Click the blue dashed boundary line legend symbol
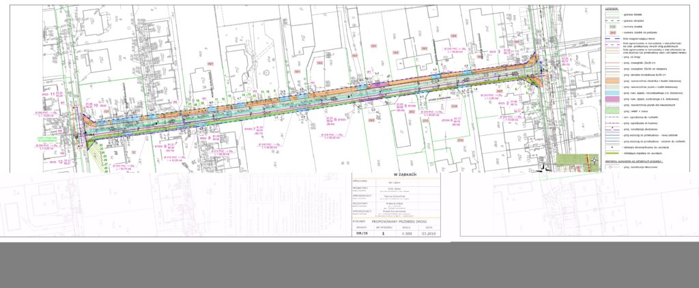The width and height of the screenshot is (699, 288). [612, 38]
